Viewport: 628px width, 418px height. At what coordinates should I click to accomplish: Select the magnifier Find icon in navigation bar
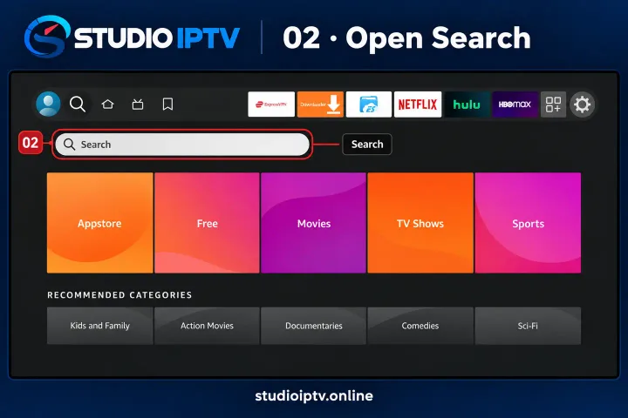[x=78, y=104]
